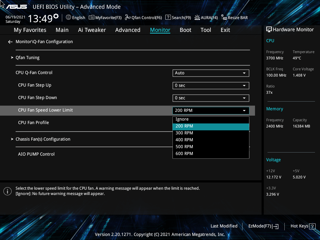Viewport: 320px width, 240px height.
Task: Open the English language selector
Action: click(x=75, y=17)
